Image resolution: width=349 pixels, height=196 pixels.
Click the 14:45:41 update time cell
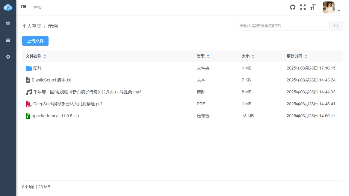coord(311,104)
